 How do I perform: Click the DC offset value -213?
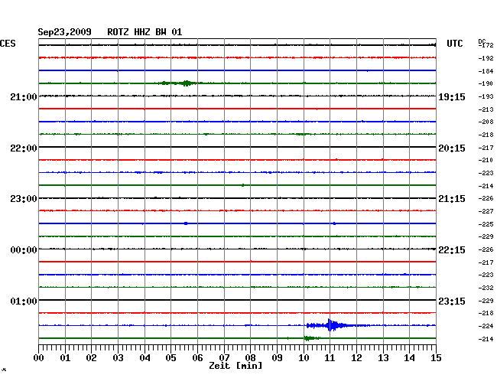[486, 109]
